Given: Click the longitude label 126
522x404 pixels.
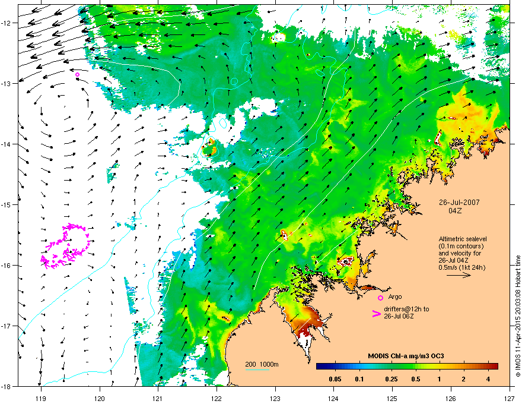Looking at the screenshot, I should [451, 399].
